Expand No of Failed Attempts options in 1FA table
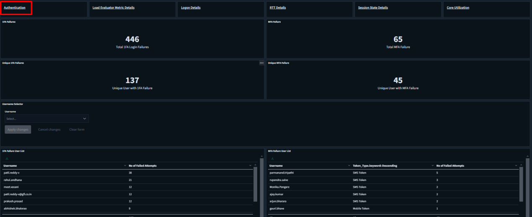Screen dimensions: 532x217 coord(250,166)
